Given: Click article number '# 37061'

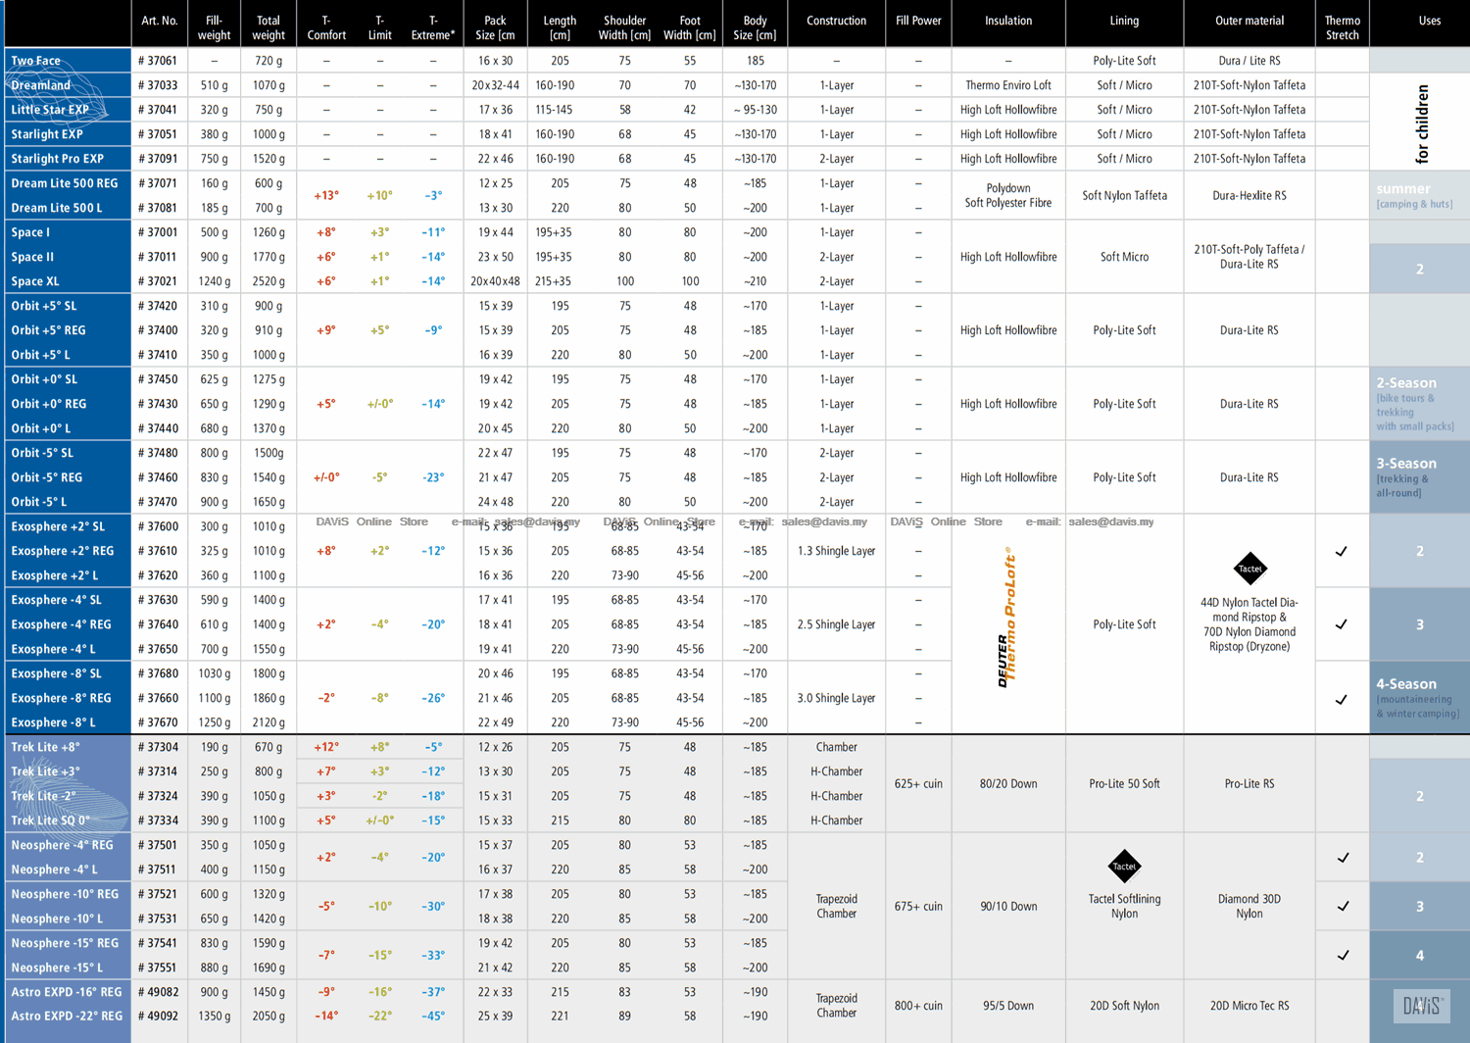Looking at the screenshot, I should tap(158, 61).
